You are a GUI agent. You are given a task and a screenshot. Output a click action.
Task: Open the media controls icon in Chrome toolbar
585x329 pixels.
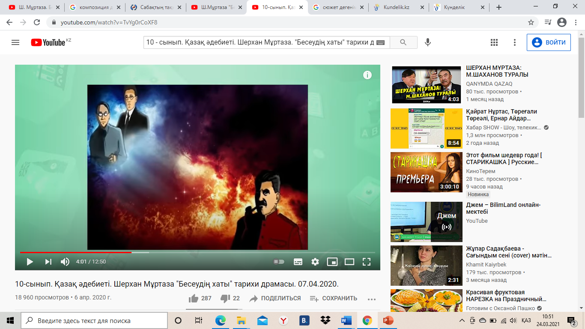(x=548, y=22)
